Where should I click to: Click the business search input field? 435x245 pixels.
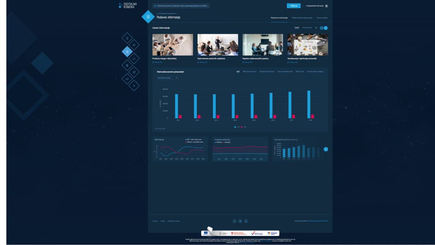181,6
